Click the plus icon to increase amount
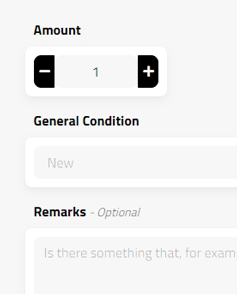This screenshot has width=237, height=294. click(148, 72)
